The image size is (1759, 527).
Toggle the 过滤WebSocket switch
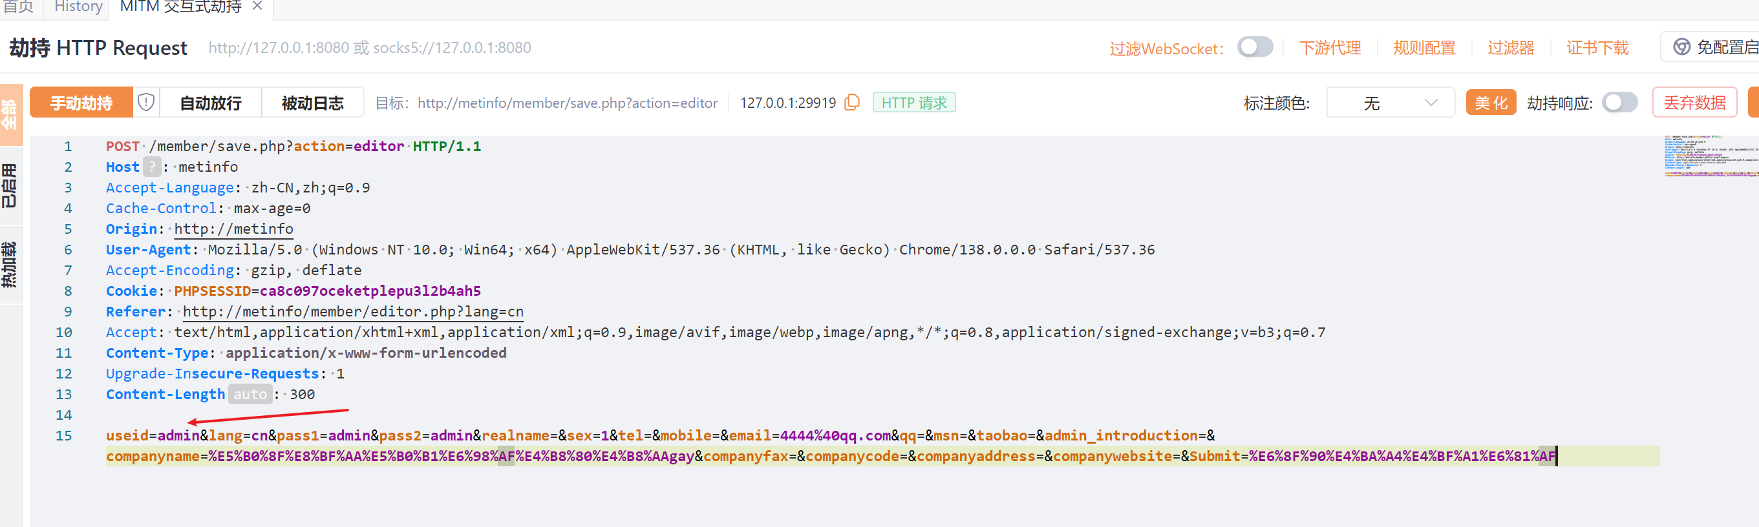(1254, 47)
